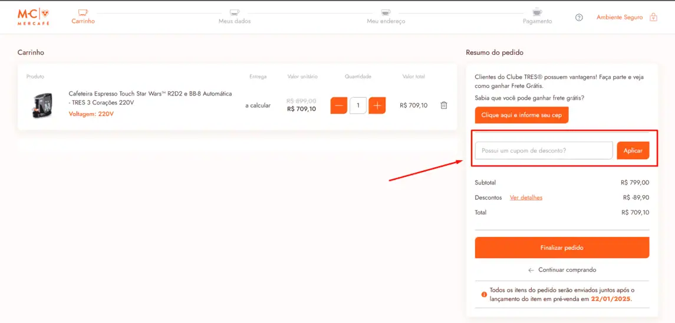Click the struck-through R$ 899,00 price
The image size is (675, 323).
(x=301, y=100)
